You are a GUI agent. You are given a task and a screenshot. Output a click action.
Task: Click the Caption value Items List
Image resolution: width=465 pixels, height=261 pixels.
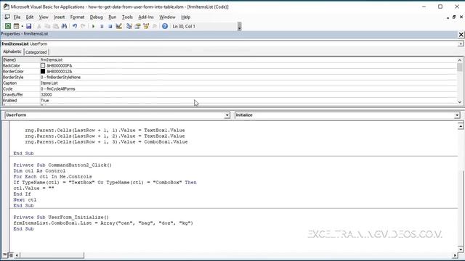49,83
